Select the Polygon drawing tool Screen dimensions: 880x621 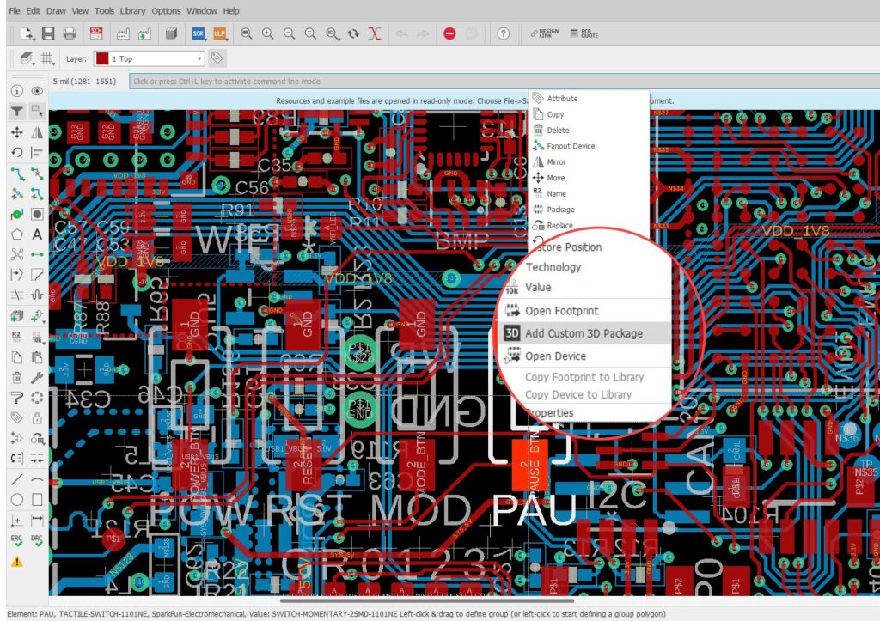click(x=16, y=234)
